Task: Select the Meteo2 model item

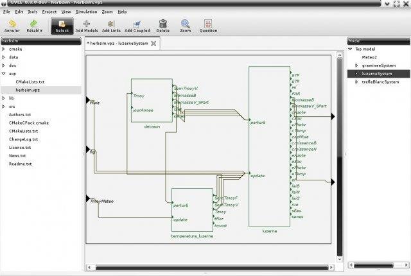Action: tap(371, 57)
